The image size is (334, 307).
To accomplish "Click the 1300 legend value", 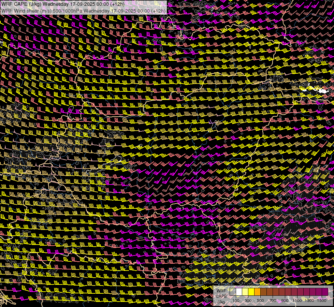I will (309, 301).
